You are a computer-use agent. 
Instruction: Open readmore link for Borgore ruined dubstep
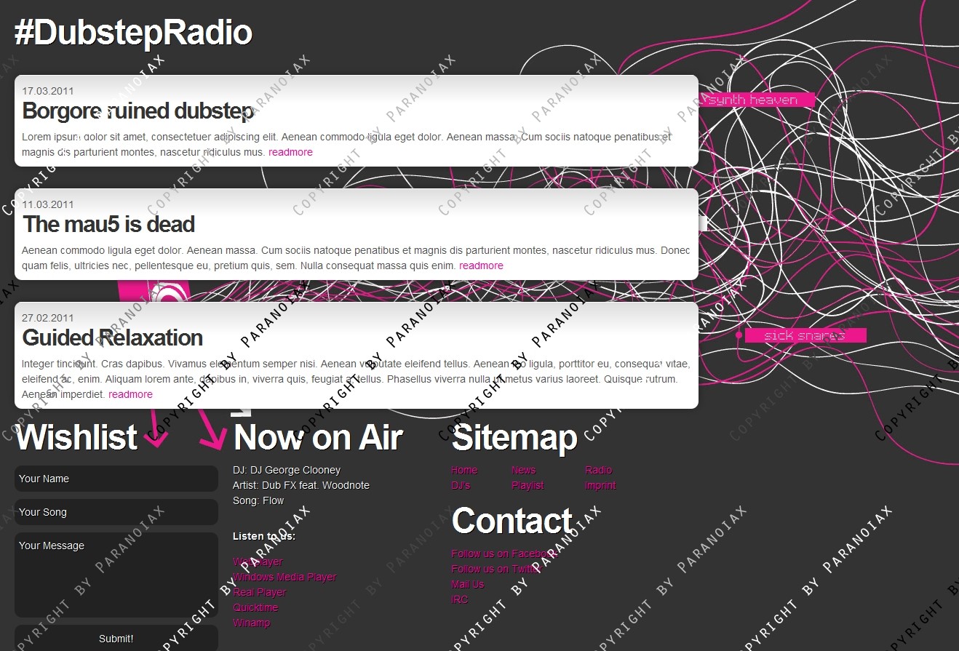pos(290,152)
